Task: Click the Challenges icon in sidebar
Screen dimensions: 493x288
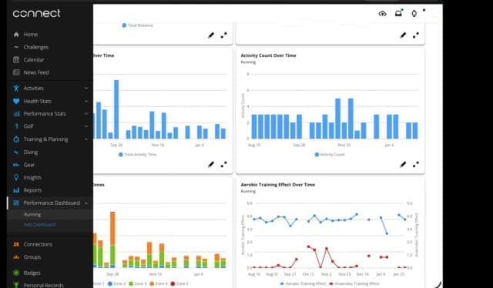Action: click(x=16, y=47)
